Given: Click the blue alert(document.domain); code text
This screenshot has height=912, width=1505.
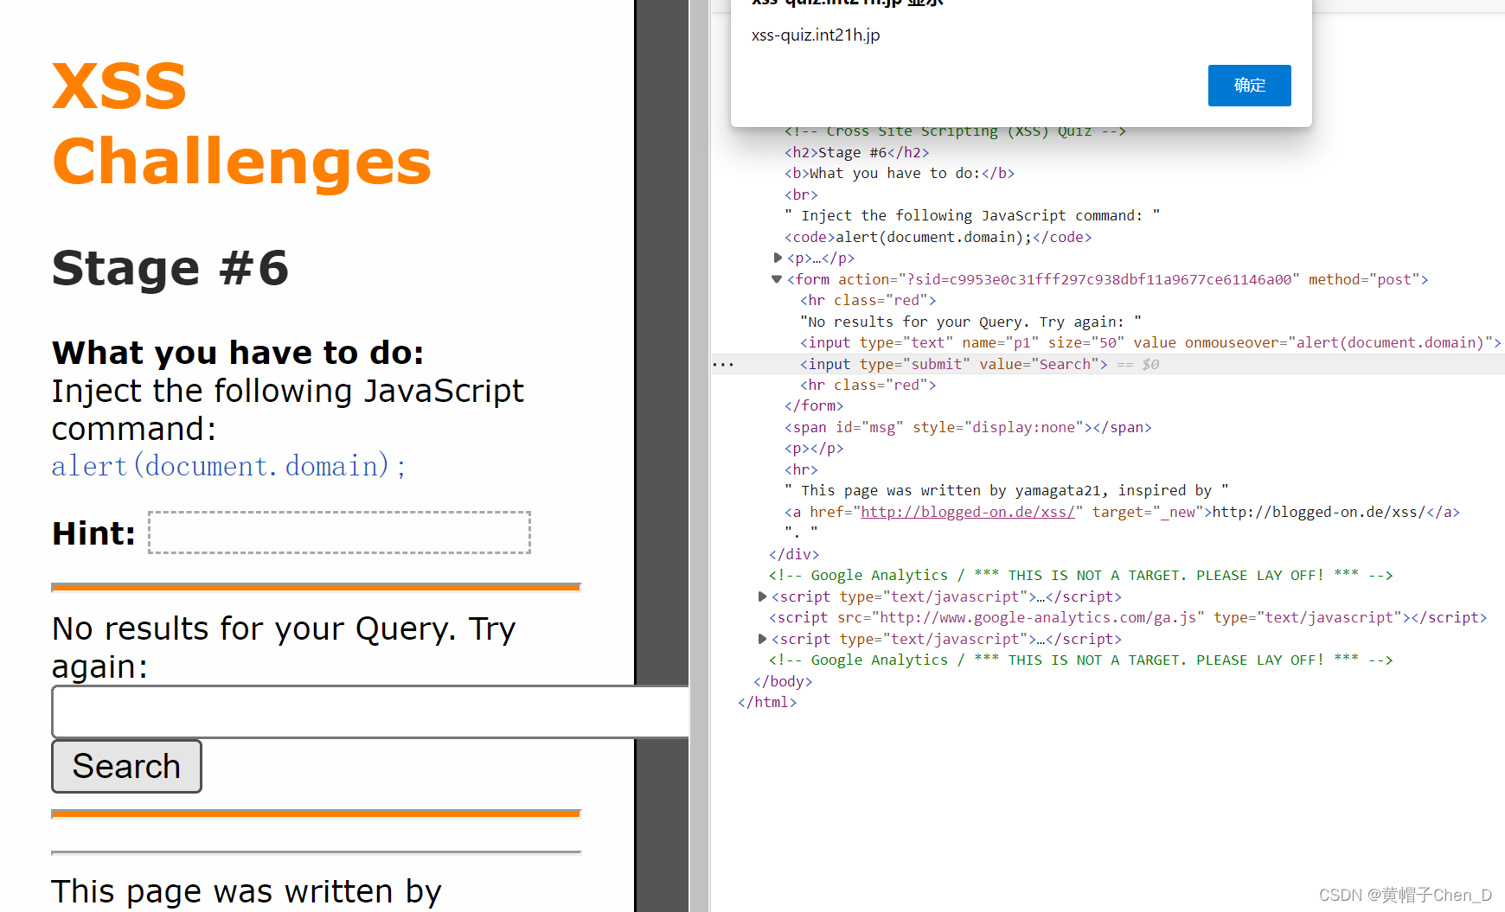Looking at the screenshot, I should 229,466.
